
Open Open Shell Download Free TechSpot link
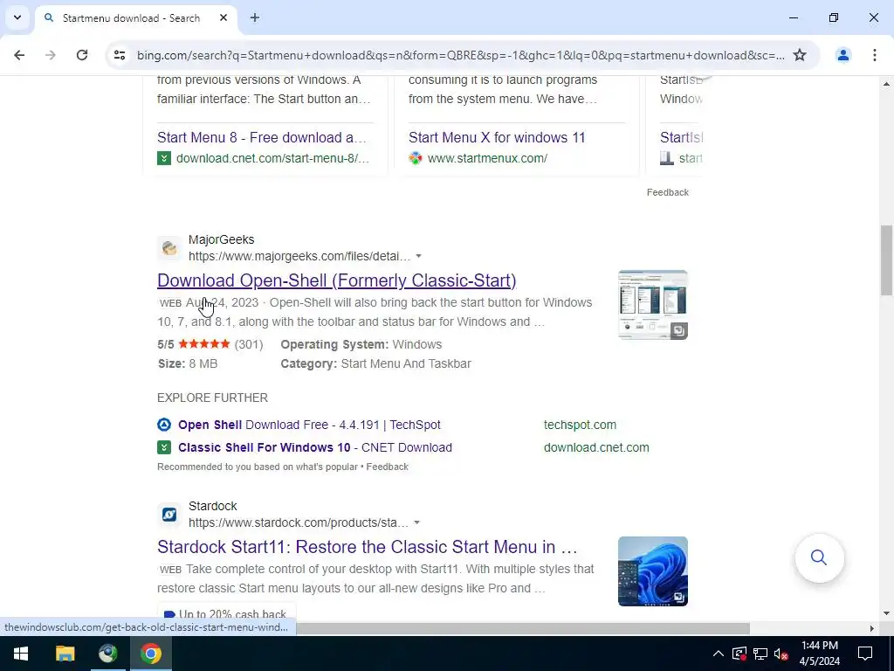pos(310,425)
